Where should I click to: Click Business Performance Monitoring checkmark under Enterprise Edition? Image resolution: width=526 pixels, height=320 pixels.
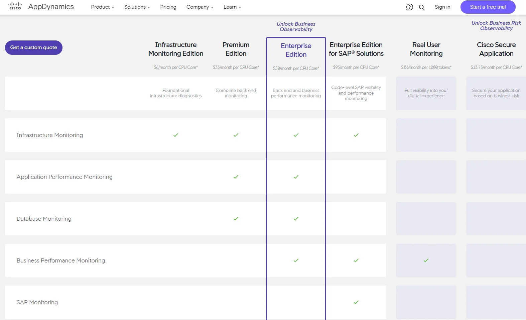[x=296, y=260]
